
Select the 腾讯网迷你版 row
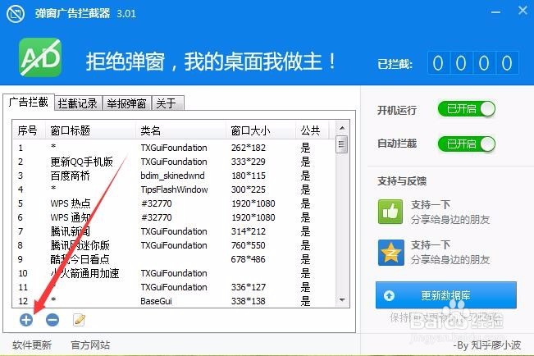[x=174, y=245]
